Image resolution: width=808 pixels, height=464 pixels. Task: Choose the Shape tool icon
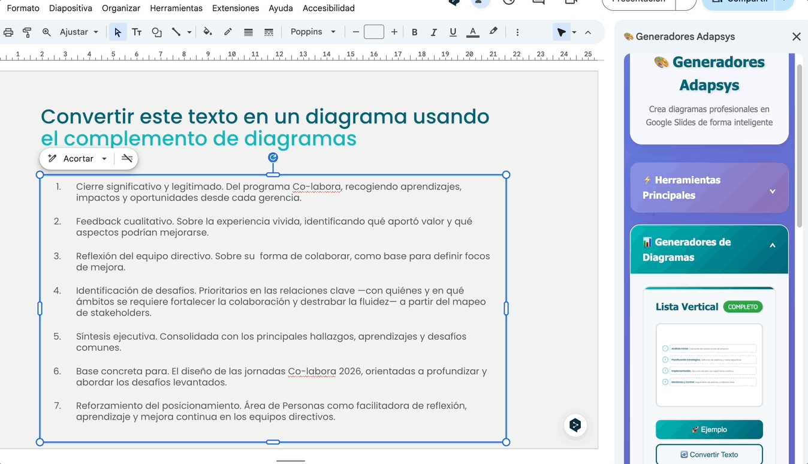click(156, 32)
